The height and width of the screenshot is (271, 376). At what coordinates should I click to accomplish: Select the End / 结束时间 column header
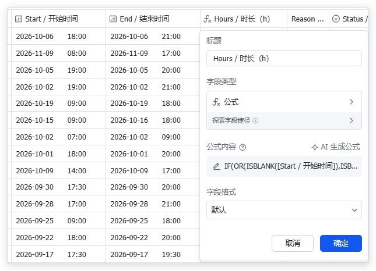(x=153, y=19)
